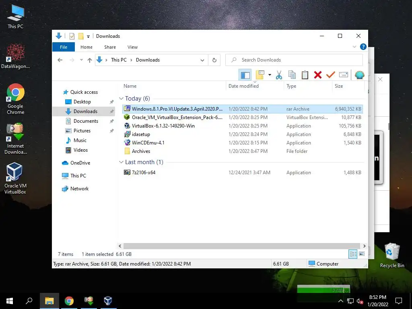Click the New folder toolbar icon

click(x=260, y=75)
